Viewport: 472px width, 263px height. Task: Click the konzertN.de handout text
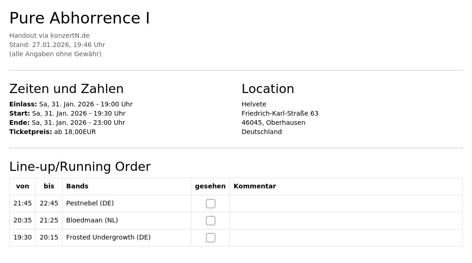(x=49, y=35)
